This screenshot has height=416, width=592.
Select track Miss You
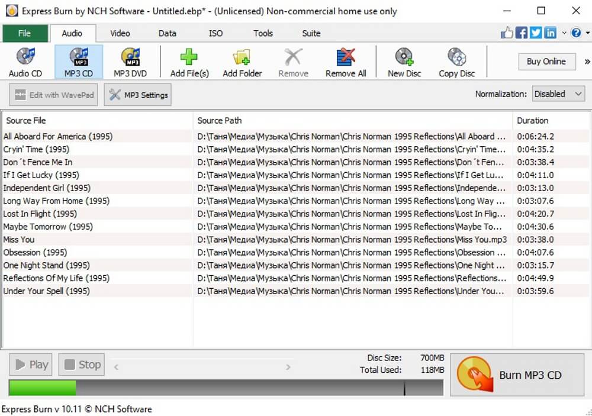coord(19,239)
